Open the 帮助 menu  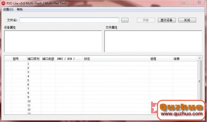click(x=20, y=9)
